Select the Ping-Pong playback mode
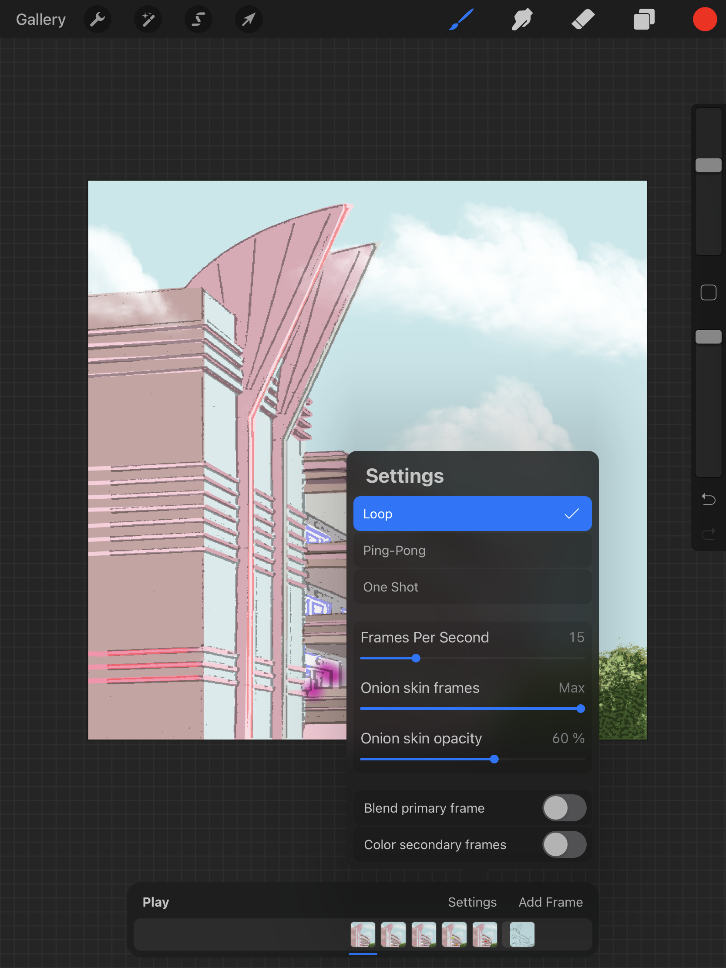Viewport: 726px width, 968px height. click(x=472, y=551)
